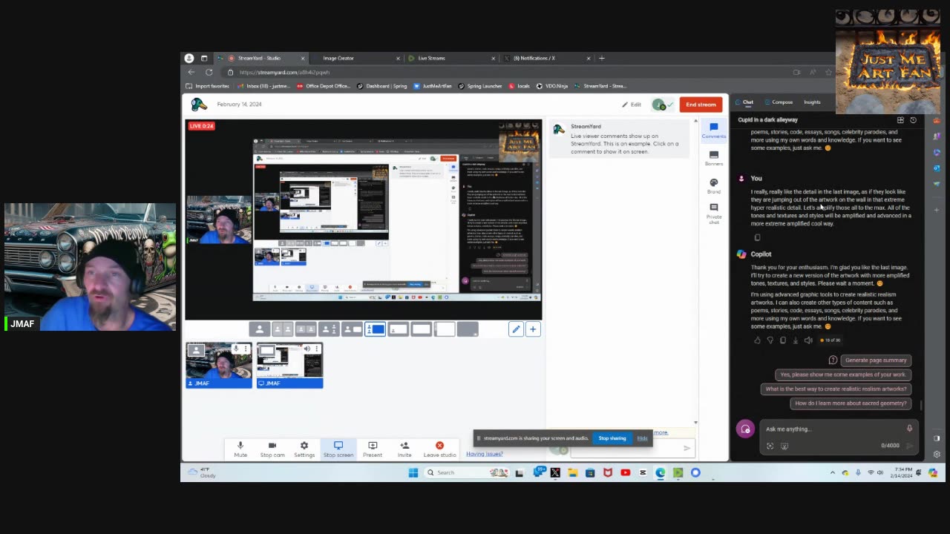The width and height of the screenshot is (950, 534).
Task: Open the Private chat panel tab
Action: [713, 214]
